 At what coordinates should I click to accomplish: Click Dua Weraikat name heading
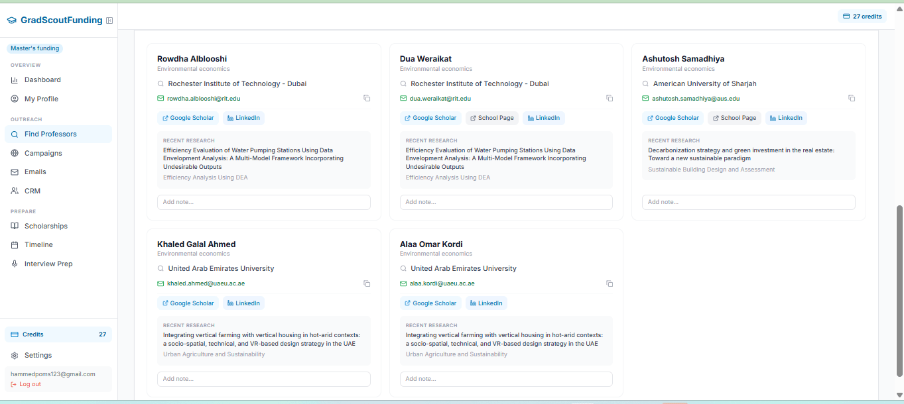(426, 59)
